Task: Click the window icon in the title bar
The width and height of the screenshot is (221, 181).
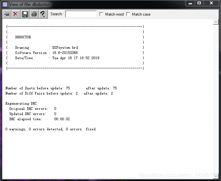Action: 5,5
